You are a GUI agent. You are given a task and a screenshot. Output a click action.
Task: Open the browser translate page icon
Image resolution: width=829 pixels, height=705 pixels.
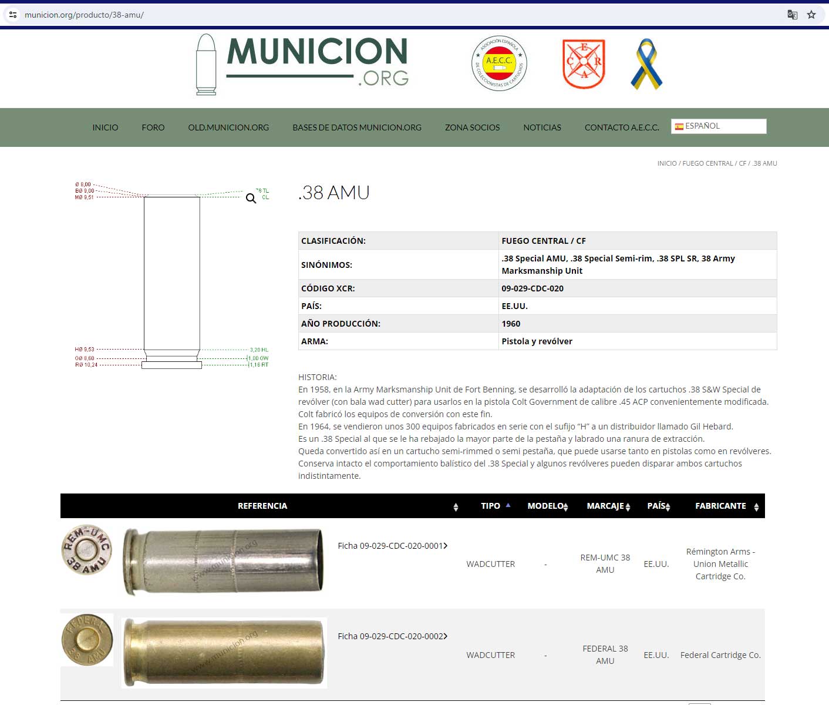(792, 15)
